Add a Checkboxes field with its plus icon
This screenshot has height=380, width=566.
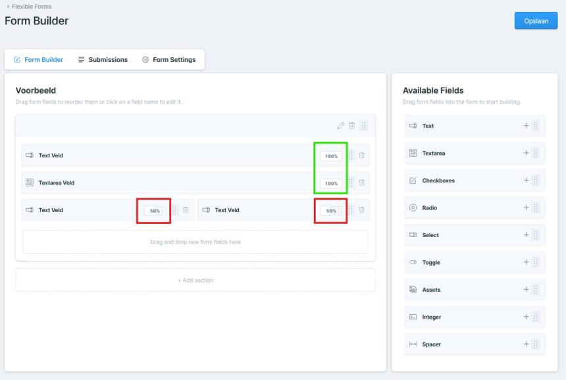(x=526, y=180)
